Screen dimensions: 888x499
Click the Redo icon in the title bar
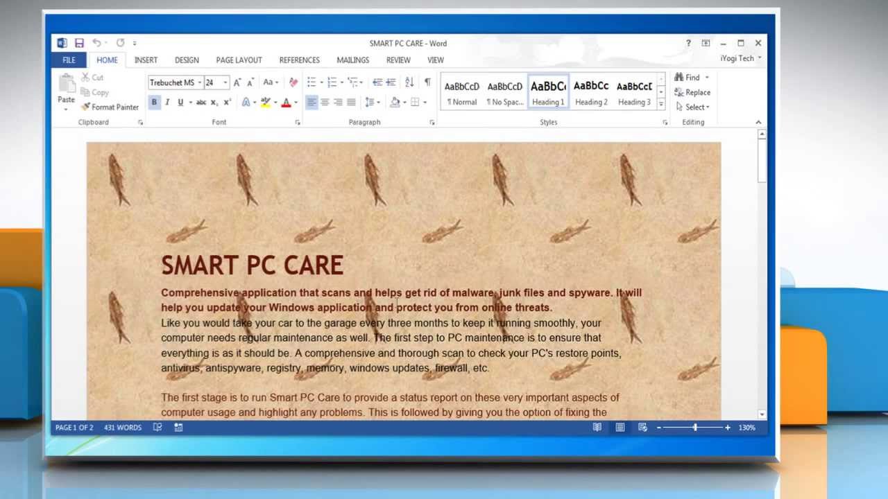120,43
